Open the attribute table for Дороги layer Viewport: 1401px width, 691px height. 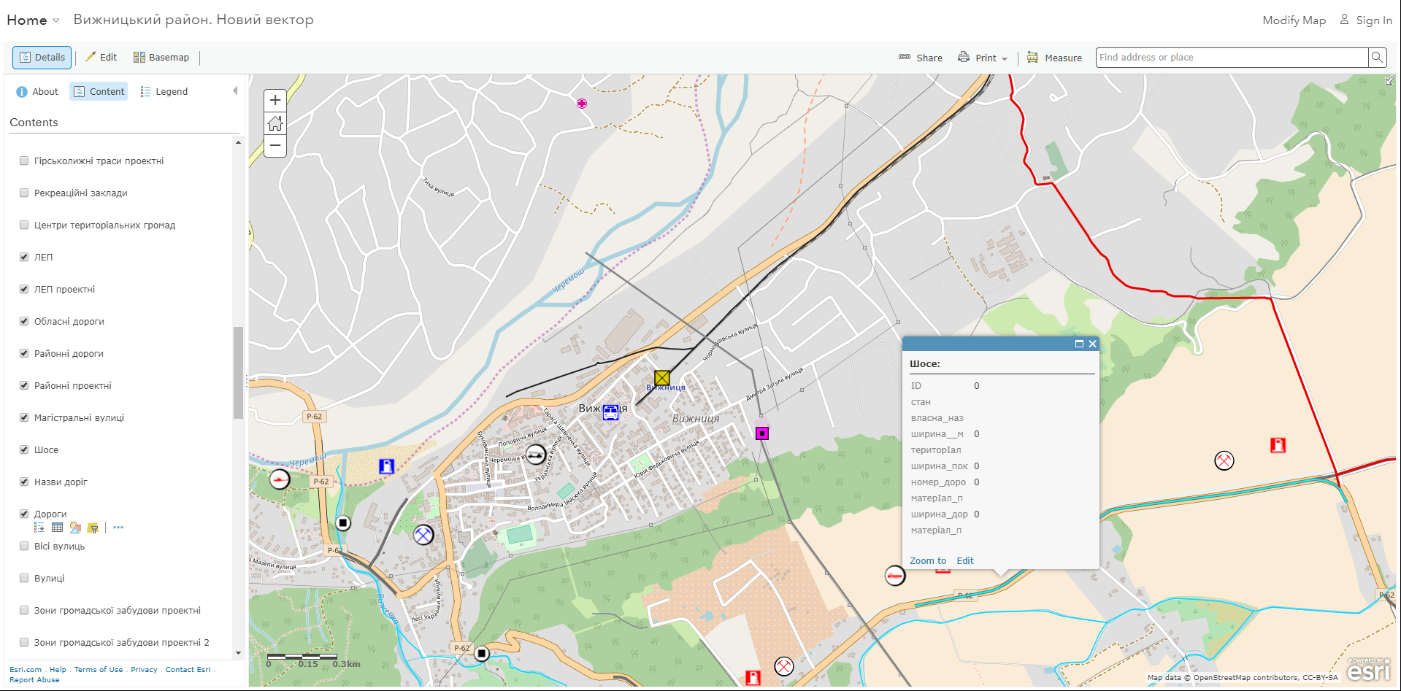[x=57, y=528]
